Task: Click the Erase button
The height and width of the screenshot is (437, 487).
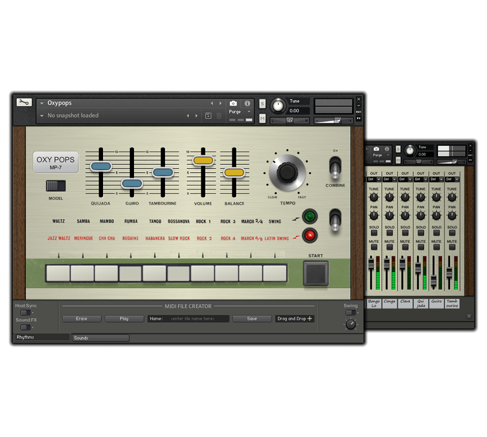Action: pos(82,319)
